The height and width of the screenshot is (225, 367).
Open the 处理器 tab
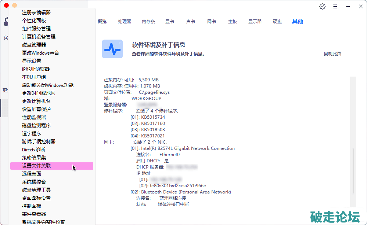(125, 22)
